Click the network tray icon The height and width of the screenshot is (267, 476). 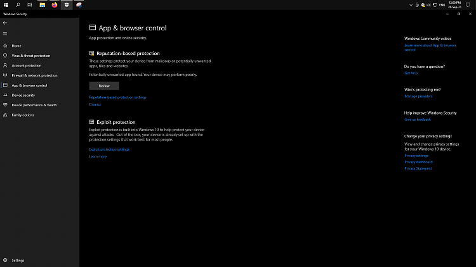435,5
